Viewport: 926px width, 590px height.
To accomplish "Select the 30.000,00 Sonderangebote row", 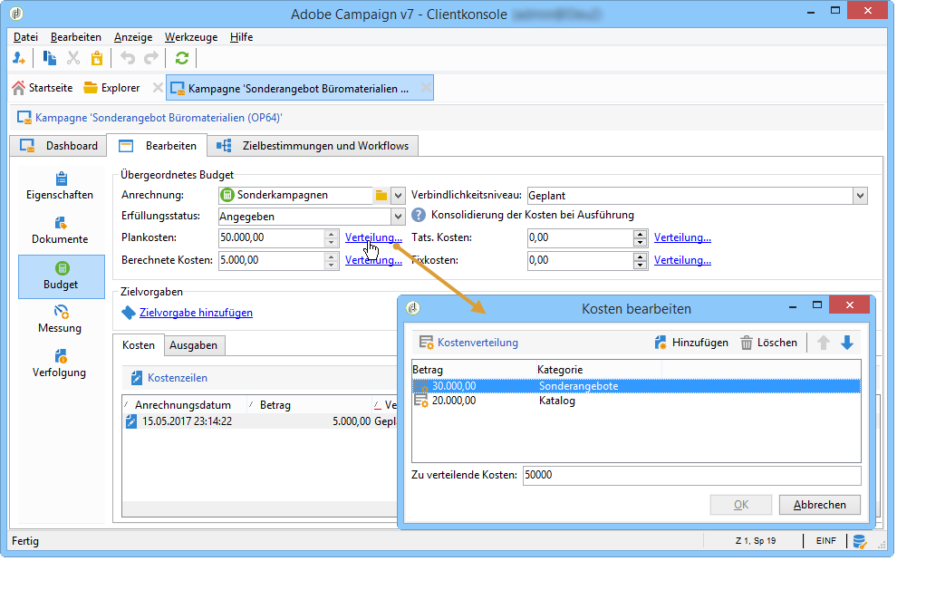I will point(636,386).
